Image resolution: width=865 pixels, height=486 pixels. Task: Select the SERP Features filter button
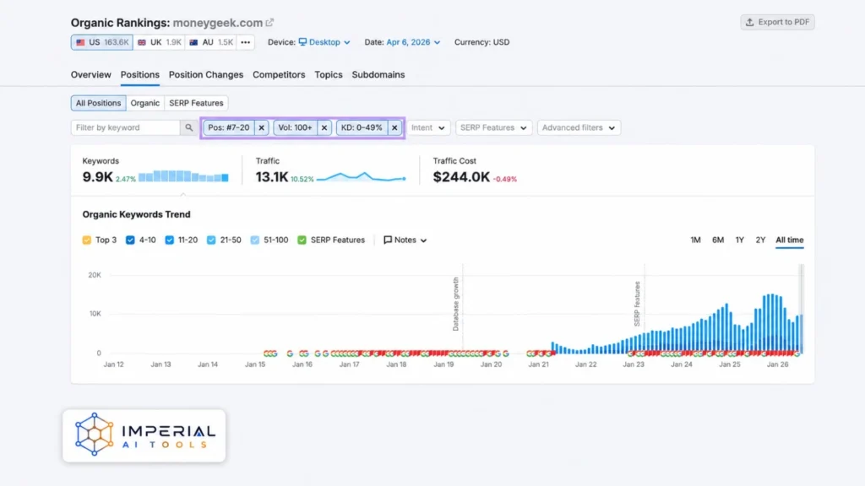(196, 103)
